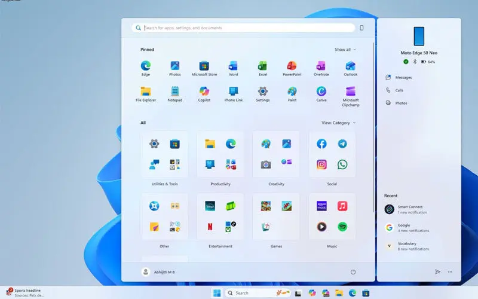Screen dimensions: 478x299
Task: Open pinned Canva app
Action: [321, 94]
